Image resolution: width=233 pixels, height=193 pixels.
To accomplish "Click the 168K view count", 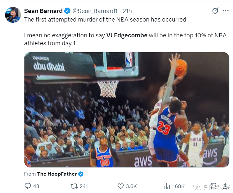I will [178, 186].
